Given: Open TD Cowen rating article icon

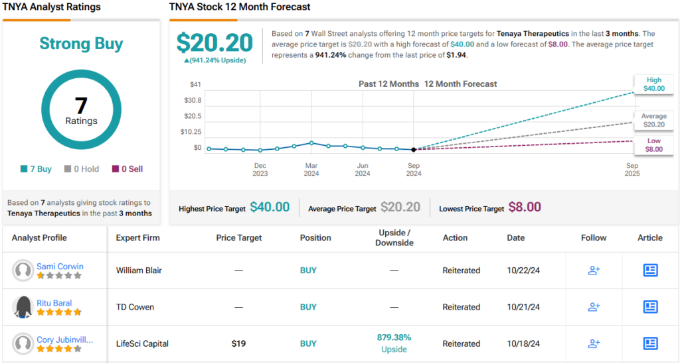Looking at the screenshot, I should [x=650, y=307].
